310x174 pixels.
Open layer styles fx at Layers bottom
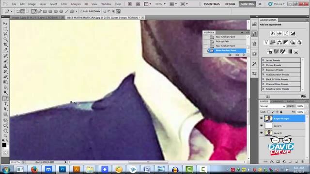272,161
